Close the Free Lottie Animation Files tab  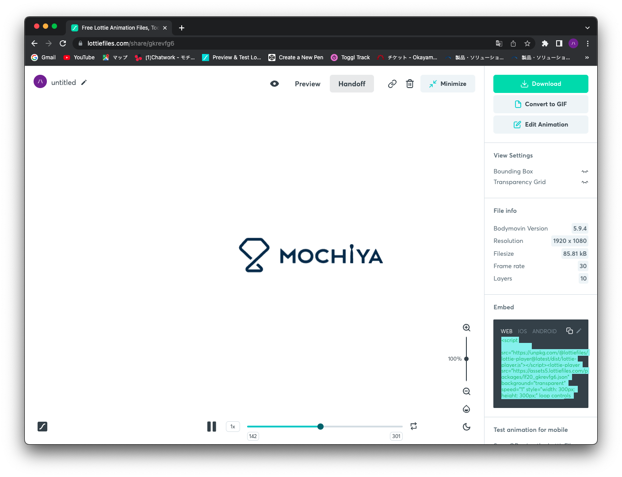pos(165,28)
